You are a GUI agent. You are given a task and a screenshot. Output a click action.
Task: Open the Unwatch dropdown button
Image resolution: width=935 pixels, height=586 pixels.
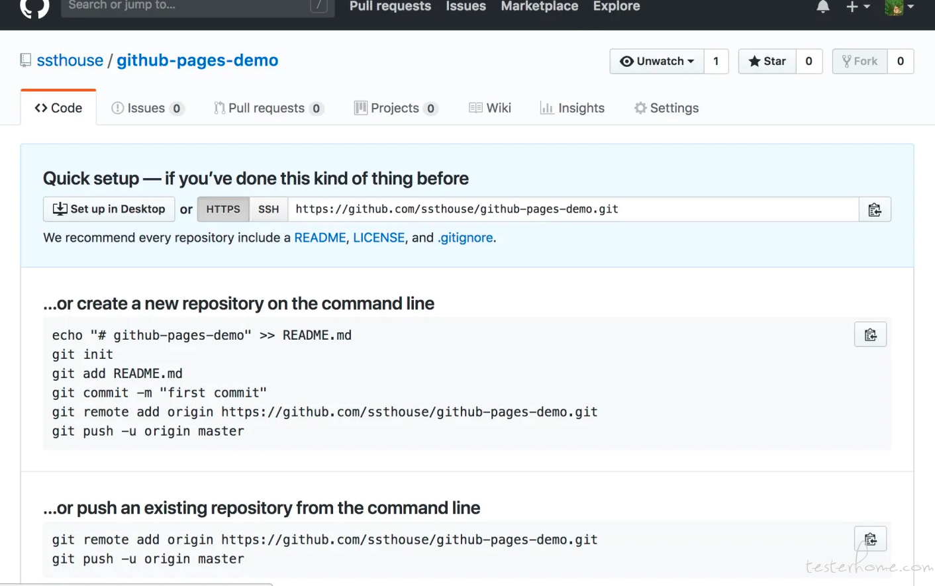point(657,62)
